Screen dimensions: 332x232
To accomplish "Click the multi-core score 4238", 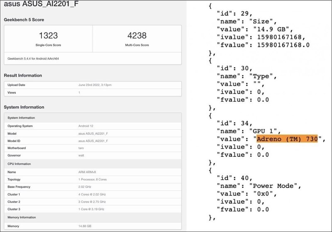I will coord(137,36).
